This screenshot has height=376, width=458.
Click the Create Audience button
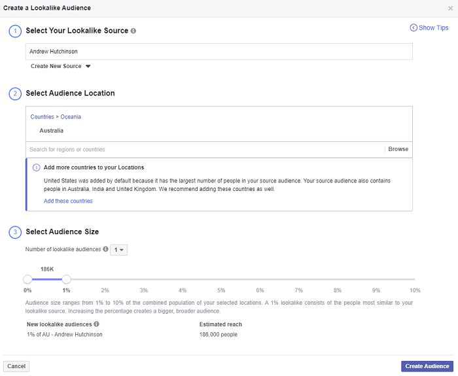427,366
